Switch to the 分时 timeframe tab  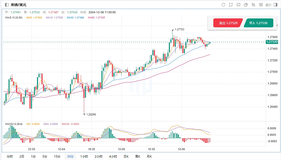(x=9, y=156)
